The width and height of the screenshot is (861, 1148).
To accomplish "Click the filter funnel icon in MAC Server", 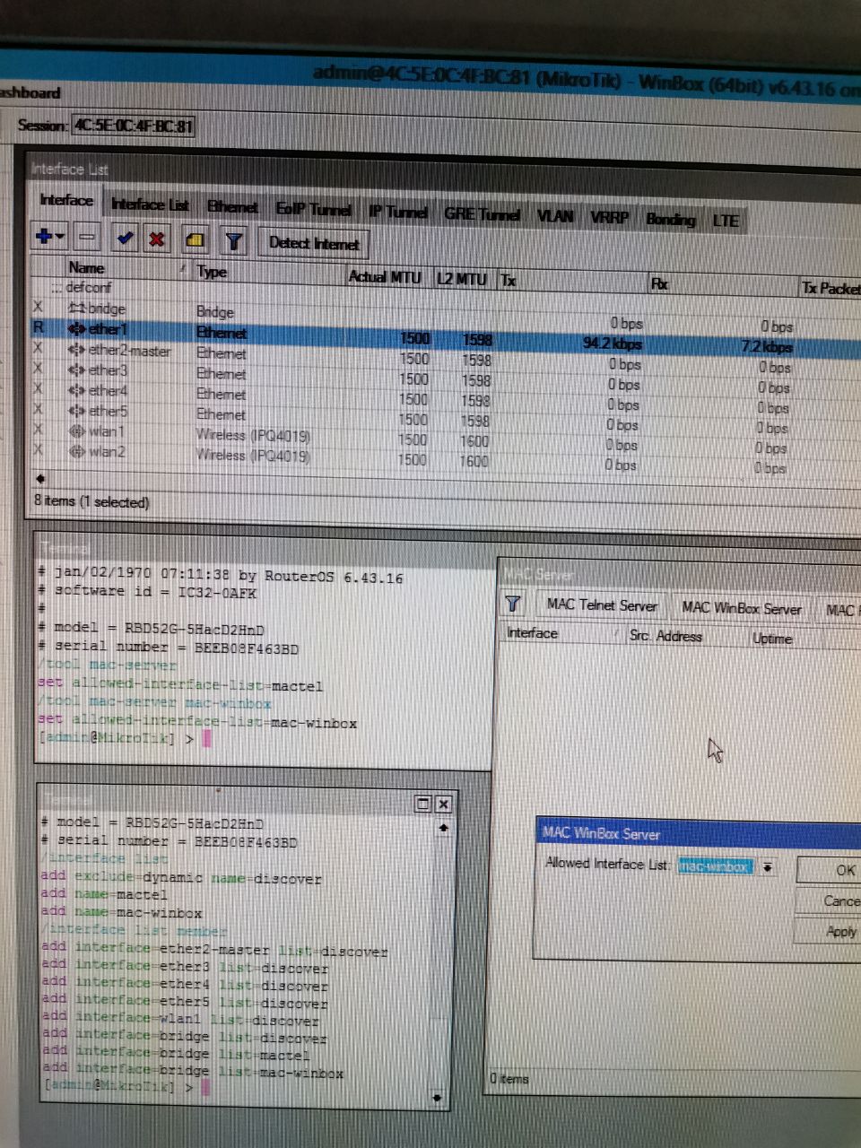I will point(513,604).
